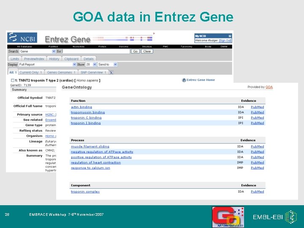Open PubMed link in regulation of heart contraction row

point(257,163)
